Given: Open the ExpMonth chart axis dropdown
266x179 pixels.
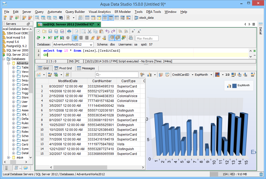Looking at the screenshot, I should 211,75.
